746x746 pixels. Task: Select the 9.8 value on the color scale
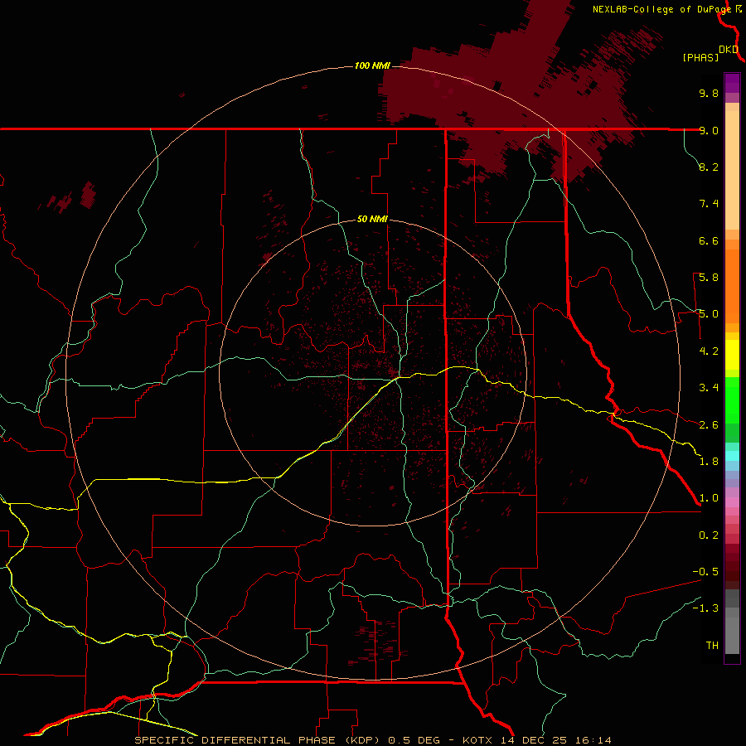709,93
